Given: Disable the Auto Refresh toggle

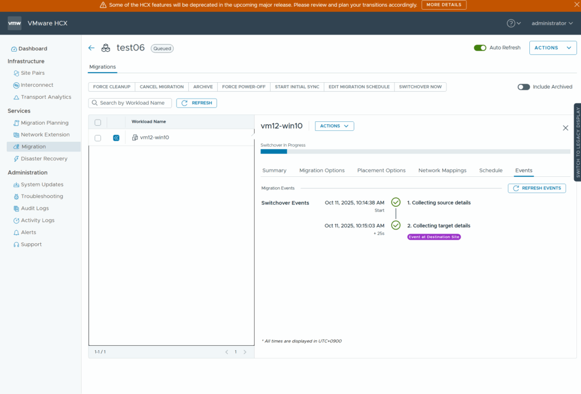Looking at the screenshot, I should (480, 48).
